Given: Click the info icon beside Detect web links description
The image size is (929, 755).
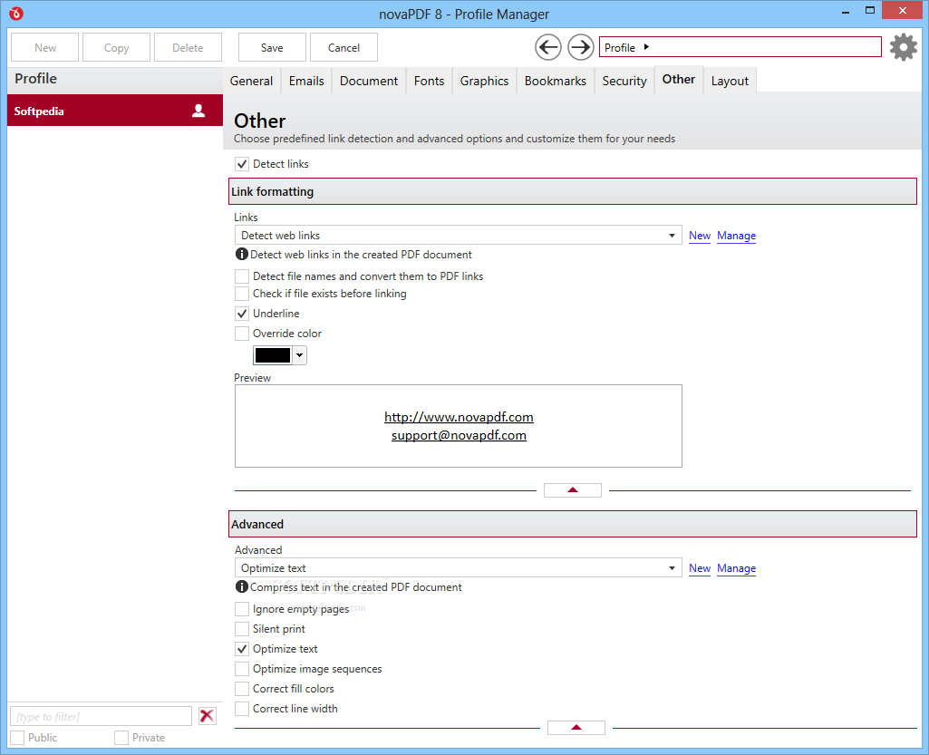Looking at the screenshot, I should click(x=241, y=254).
